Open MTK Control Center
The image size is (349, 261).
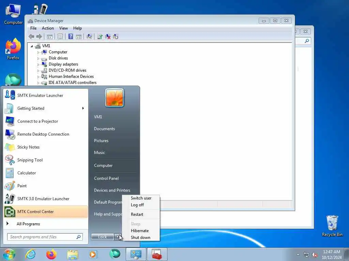click(46, 211)
